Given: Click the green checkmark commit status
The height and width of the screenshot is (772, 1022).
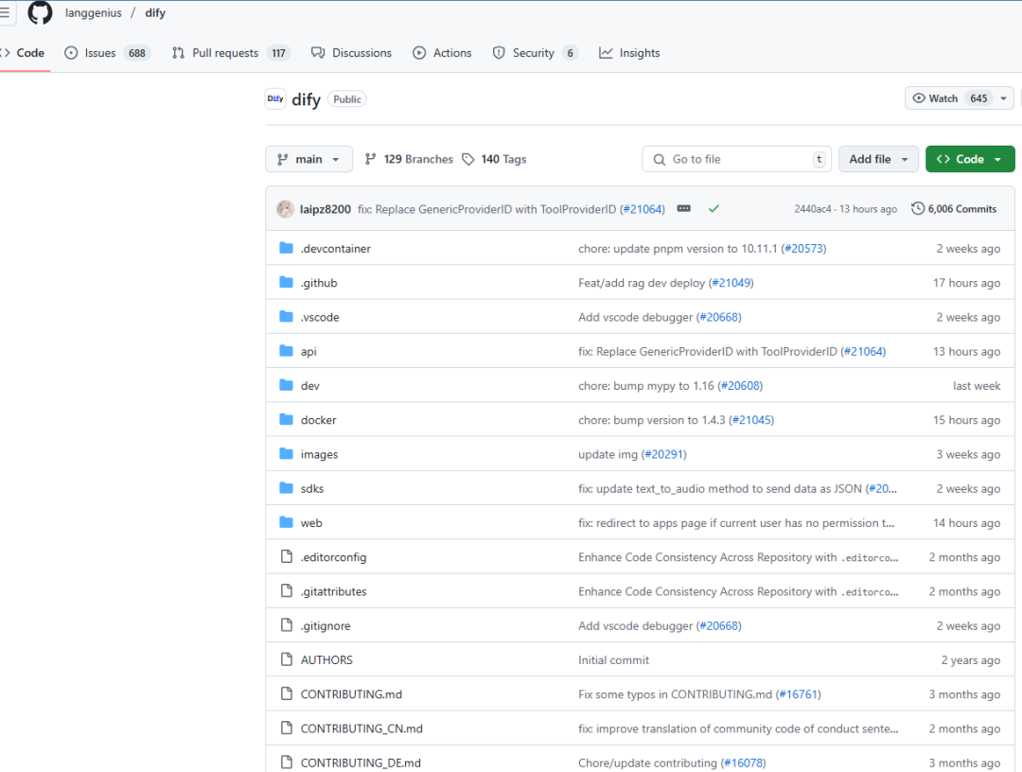Looking at the screenshot, I should pyautogui.click(x=714, y=208).
